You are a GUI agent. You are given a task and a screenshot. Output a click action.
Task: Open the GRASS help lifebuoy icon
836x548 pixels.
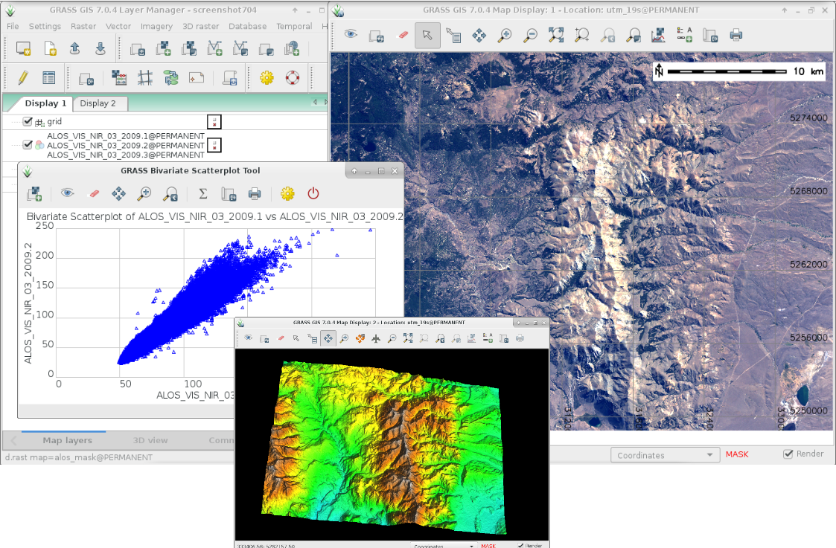[x=292, y=77]
